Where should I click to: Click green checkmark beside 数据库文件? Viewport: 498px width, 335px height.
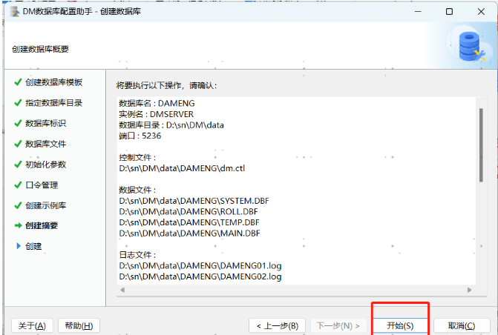coord(18,144)
